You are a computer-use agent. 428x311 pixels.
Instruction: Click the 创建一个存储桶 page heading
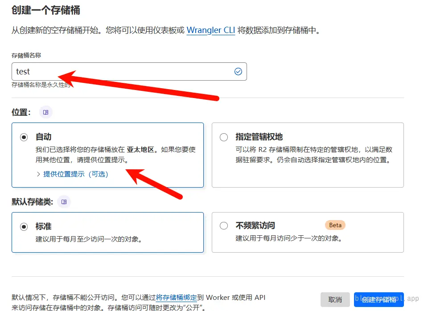46,10
